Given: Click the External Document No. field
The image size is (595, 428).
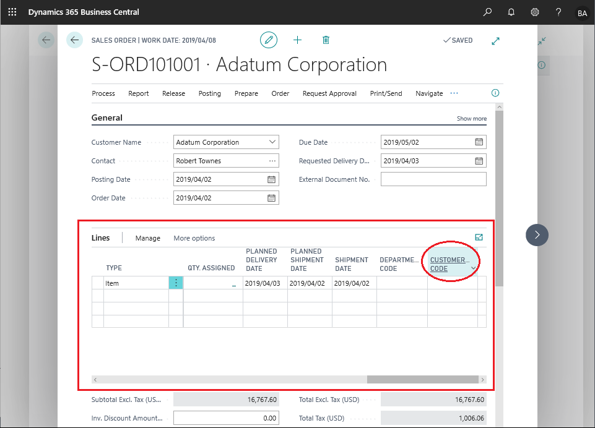Looking at the screenshot, I should click(x=433, y=179).
